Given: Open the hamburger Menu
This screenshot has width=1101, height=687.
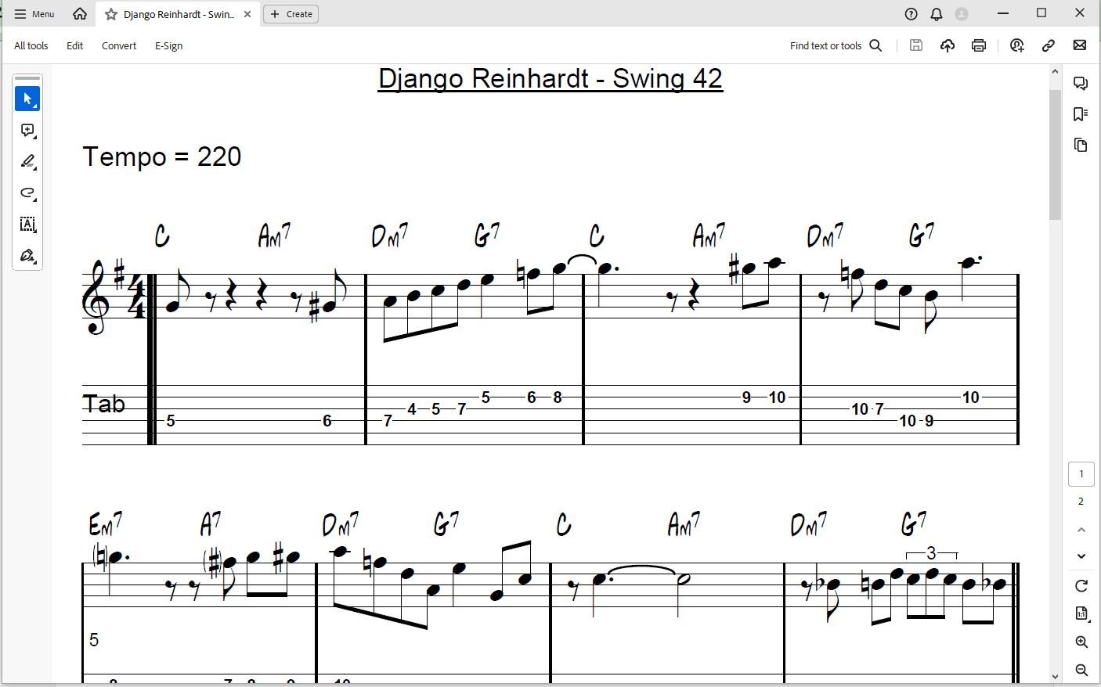Looking at the screenshot, I should [x=34, y=14].
